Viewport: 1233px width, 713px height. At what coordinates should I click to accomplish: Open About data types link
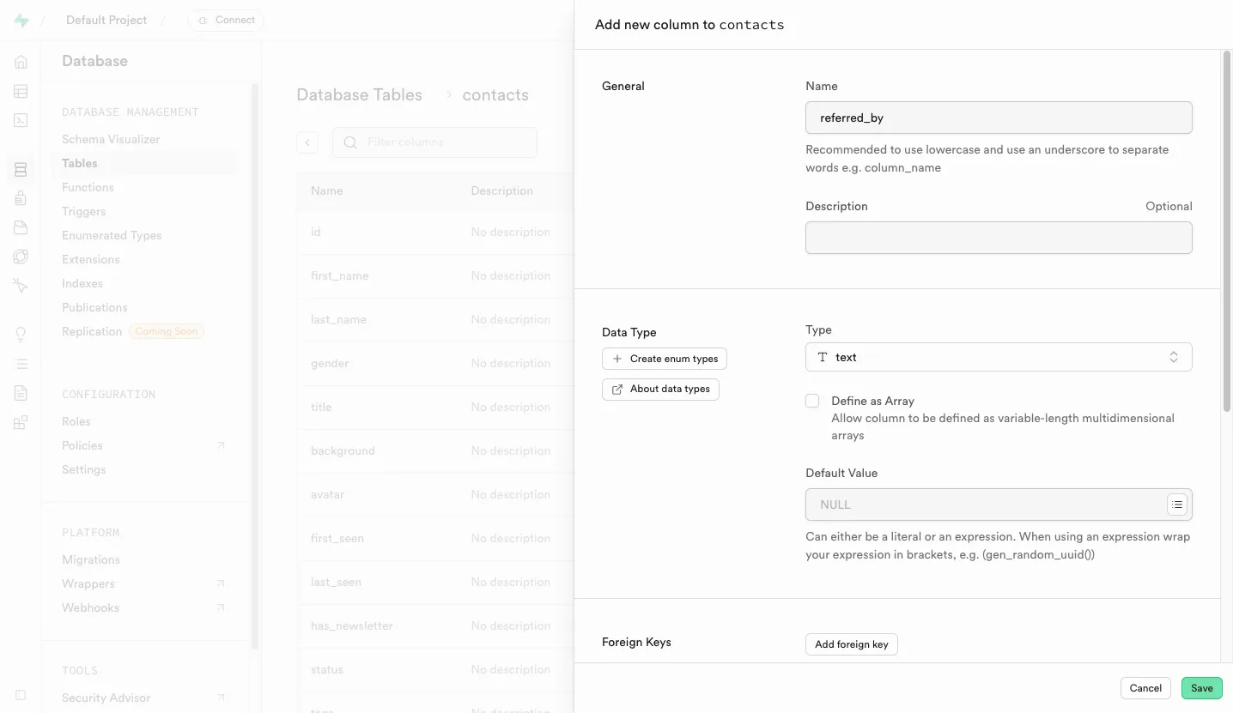click(x=660, y=389)
